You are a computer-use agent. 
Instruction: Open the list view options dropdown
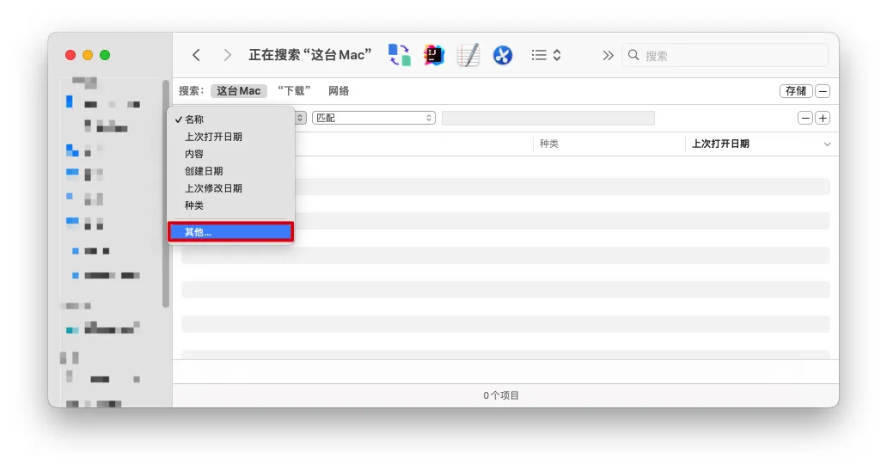point(546,55)
